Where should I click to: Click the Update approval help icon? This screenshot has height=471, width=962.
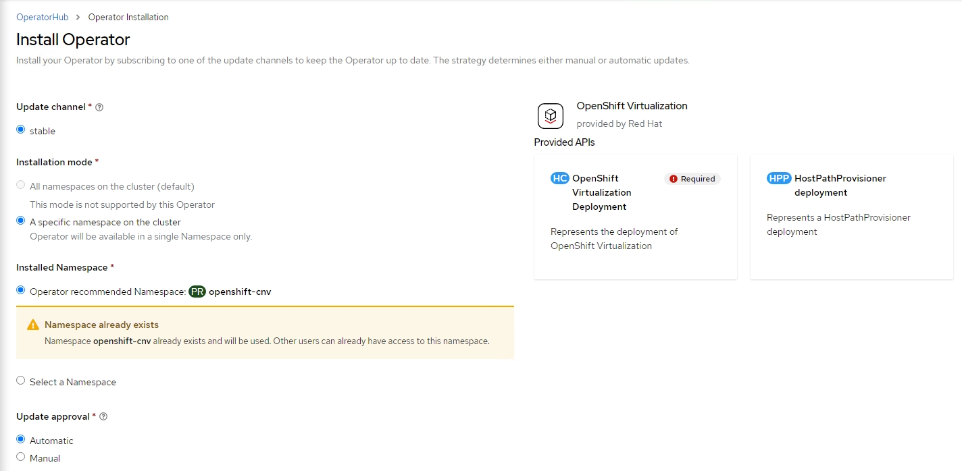pyautogui.click(x=103, y=417)
